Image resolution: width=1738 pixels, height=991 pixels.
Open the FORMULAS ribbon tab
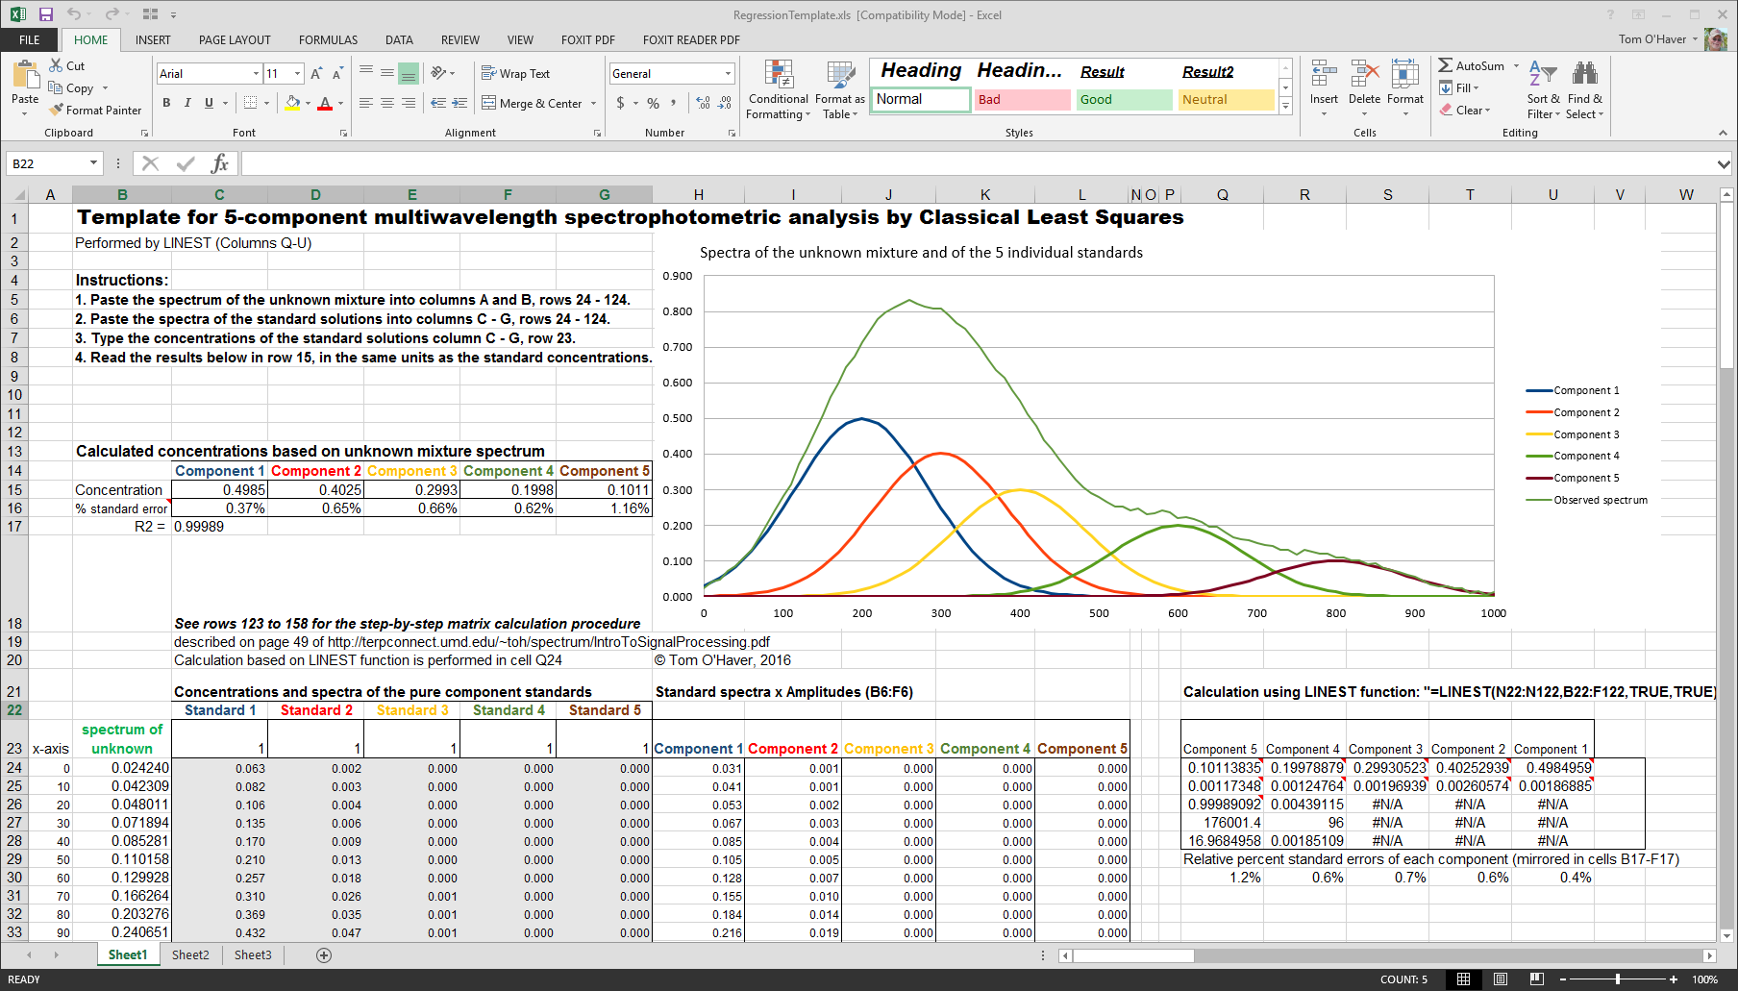coord(328,39)
